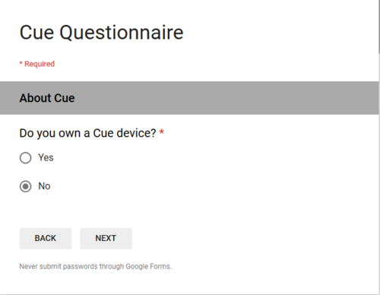Select the Yes radio button
Viewport: 380px width, 295px height.
coord(25,158)
